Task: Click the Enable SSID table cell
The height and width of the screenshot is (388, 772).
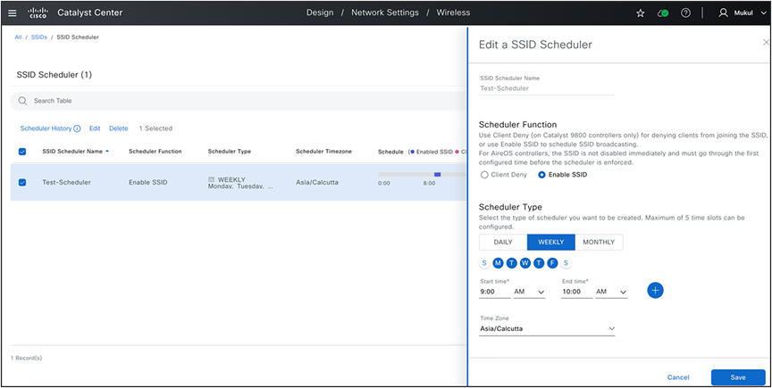Action: (148, 183)
